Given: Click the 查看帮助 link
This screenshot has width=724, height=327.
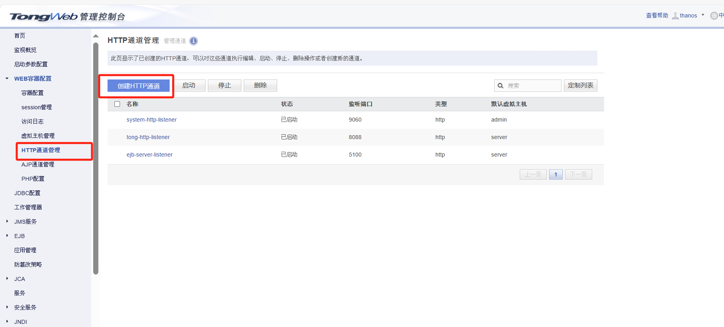Looking at the screenshot, I should coord(657,15).
